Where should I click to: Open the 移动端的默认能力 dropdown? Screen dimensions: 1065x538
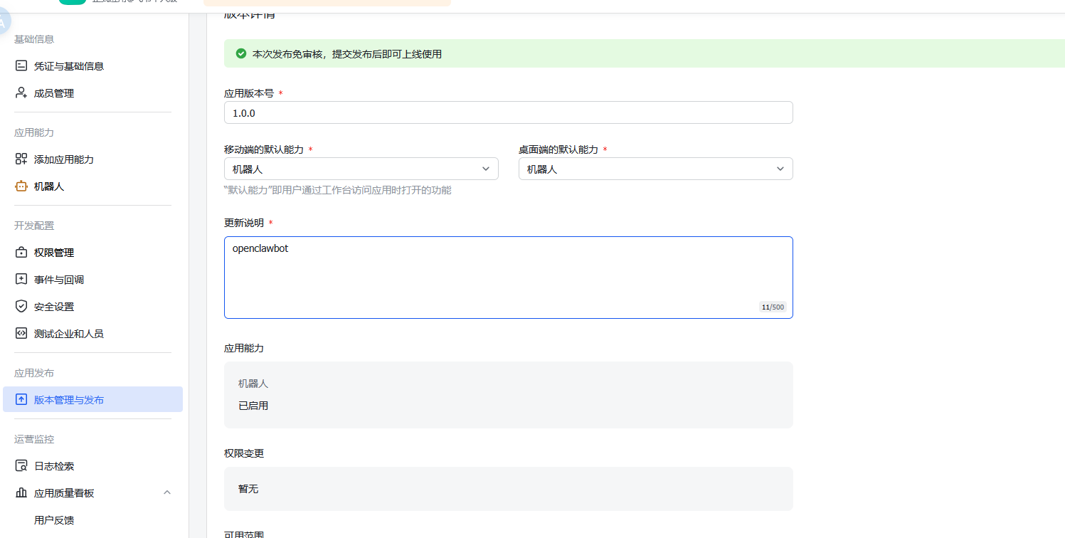pyautogui.click(x=361, y=169)
